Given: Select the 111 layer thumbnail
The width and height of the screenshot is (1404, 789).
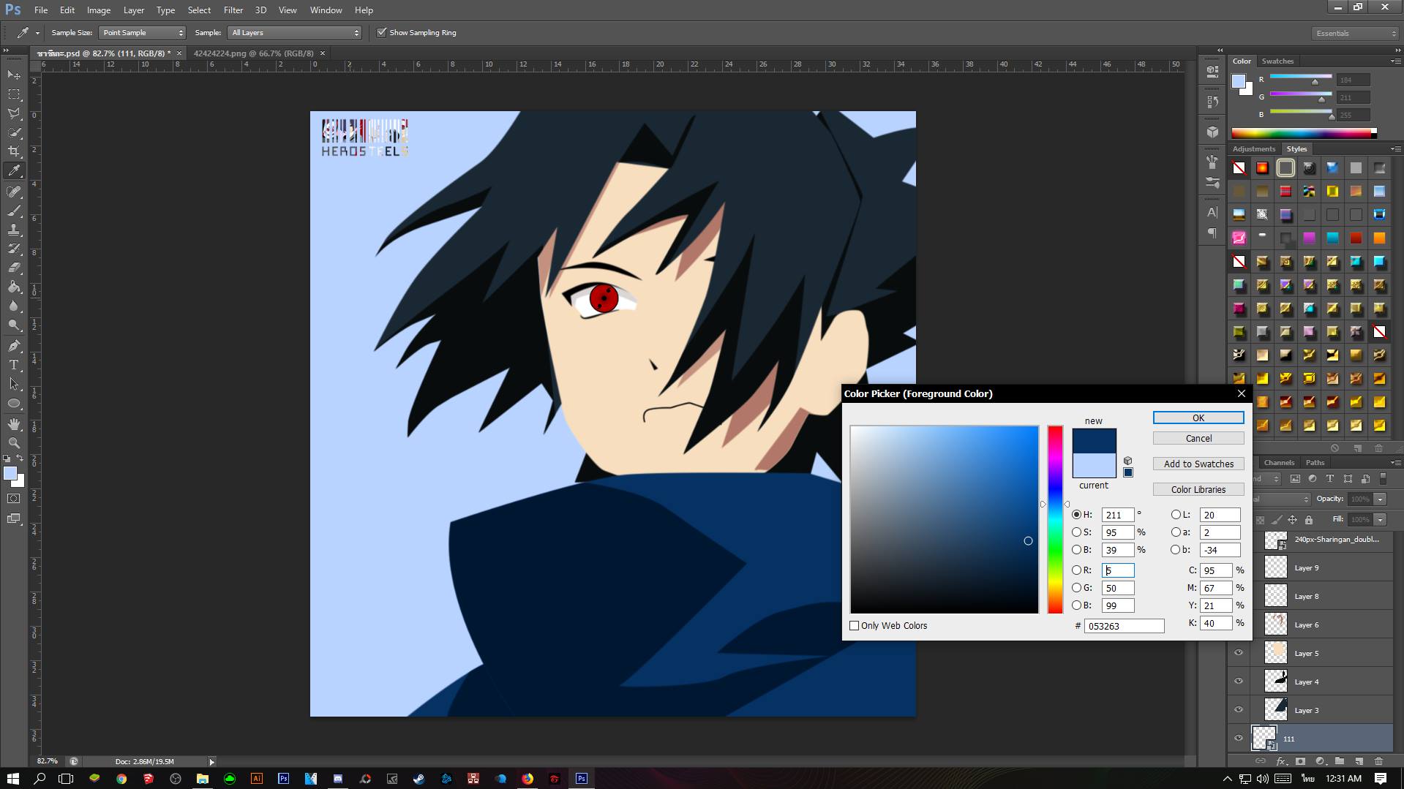Looking at the screenshot, I should [1264, 739].
